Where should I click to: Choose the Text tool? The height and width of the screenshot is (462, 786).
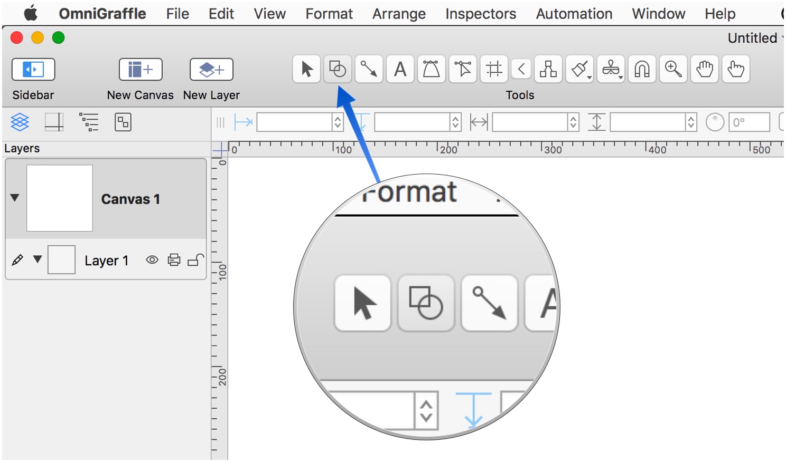tap(400, 69)
